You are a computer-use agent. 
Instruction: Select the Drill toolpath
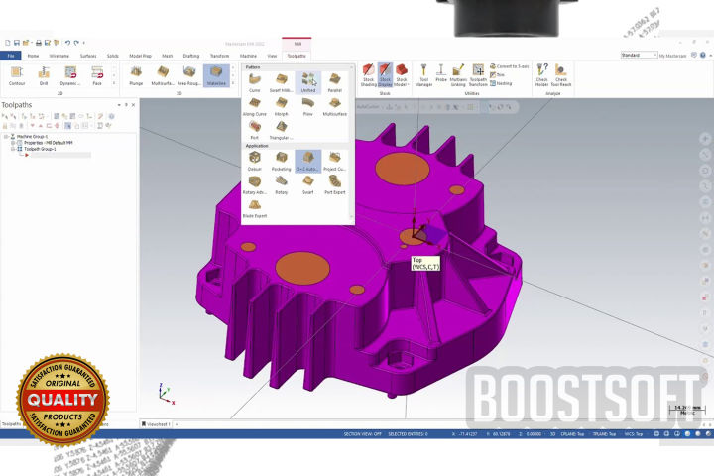click(x=44, y=75)
